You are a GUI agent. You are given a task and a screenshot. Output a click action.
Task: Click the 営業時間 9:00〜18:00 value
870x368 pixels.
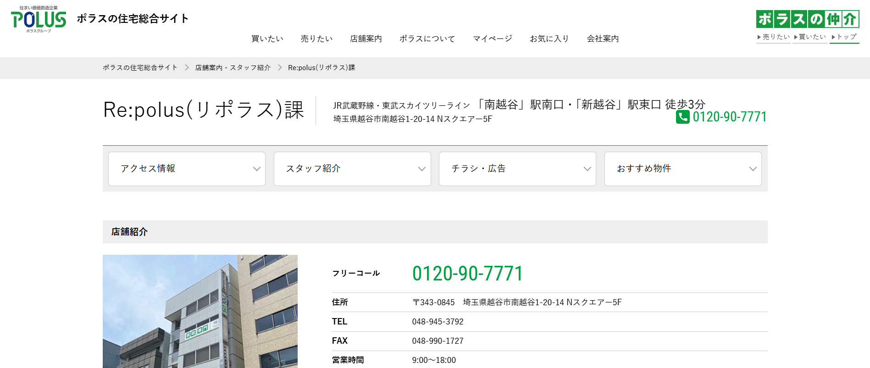(434, 360)
